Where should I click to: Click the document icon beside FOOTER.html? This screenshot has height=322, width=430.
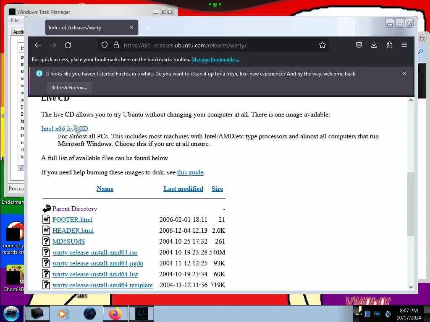click(46, 219)
